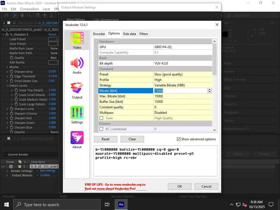Click the Lossless output module link

(45, 175)
